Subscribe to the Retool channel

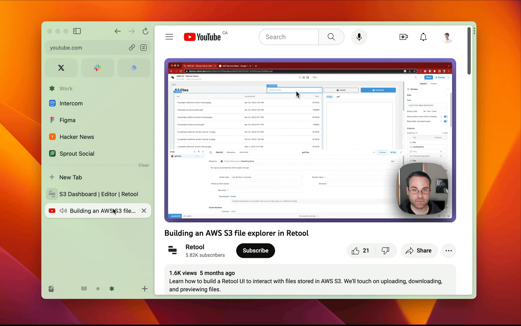click(255, 250)
